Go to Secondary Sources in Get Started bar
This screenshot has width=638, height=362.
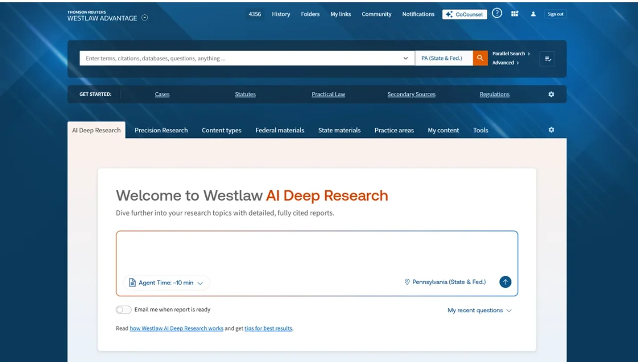pyautogui.click(x=411, y=95)
